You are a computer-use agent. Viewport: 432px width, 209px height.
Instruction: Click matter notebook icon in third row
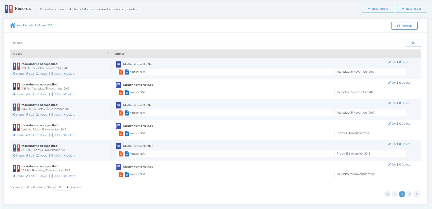coord(118,105)
